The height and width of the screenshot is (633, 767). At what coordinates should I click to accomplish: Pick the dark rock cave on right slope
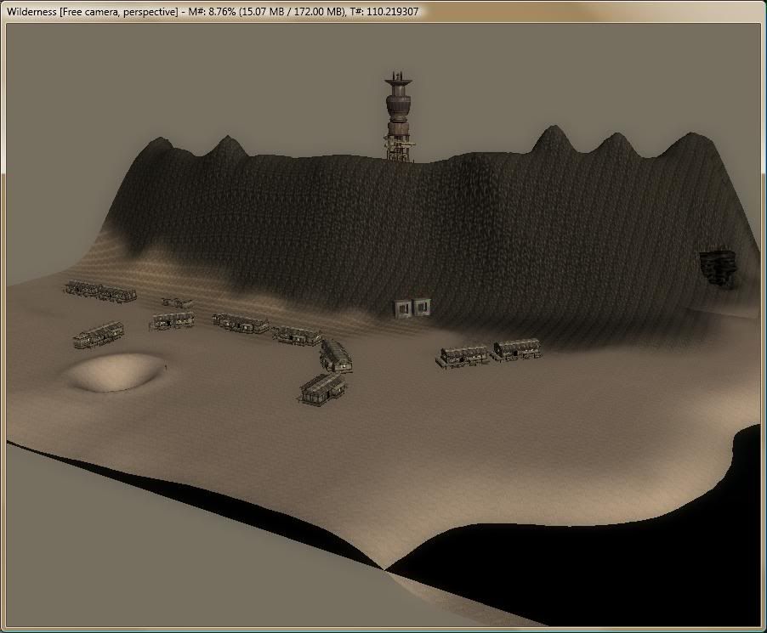click(718, 268)
